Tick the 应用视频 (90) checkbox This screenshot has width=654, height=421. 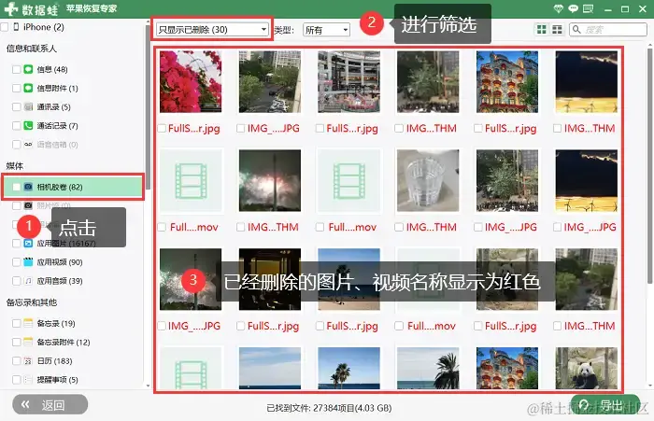point(16,261)
